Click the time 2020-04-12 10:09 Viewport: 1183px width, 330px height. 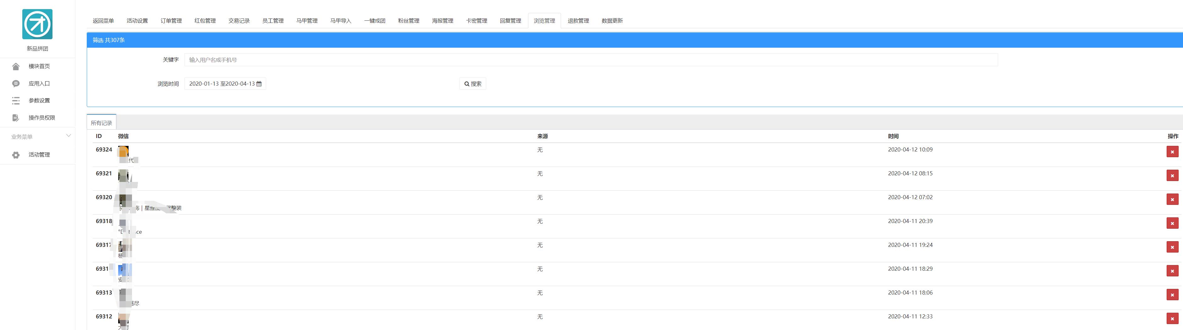910,149
